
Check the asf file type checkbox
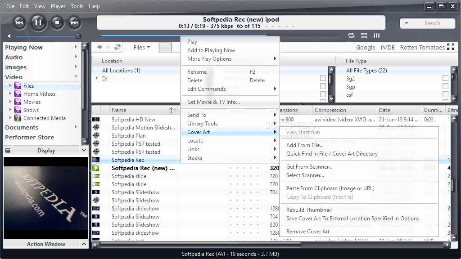point(445,94)
